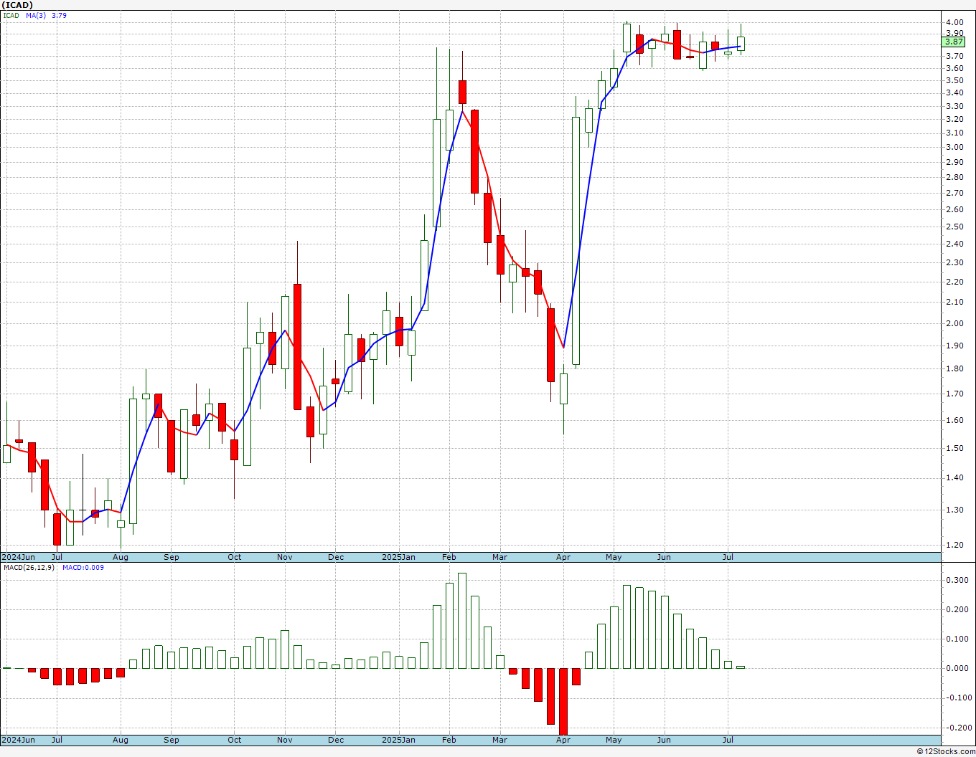Click the 0.300 MACD axis label
The height and width of the screenshot is (757, 976).
coord(957,580)
